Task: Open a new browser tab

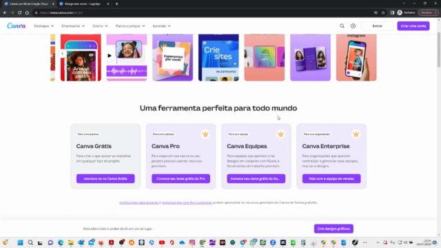Action: coord(116,4)
